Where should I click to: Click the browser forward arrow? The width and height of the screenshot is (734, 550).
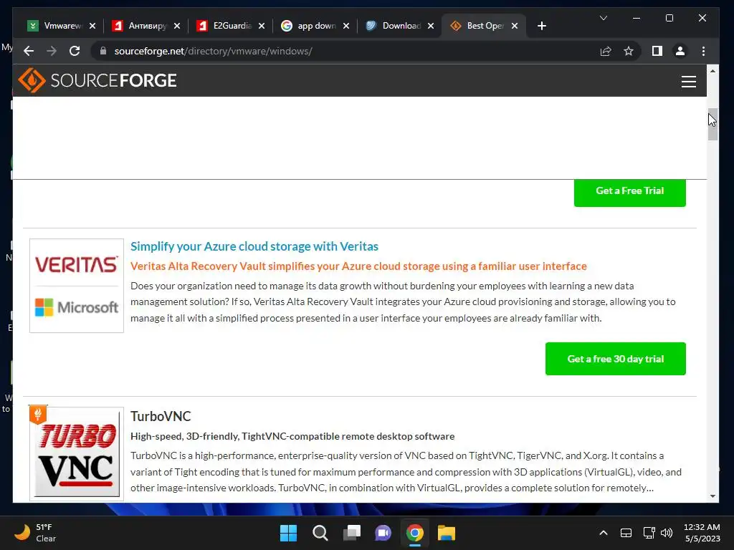[52, 51]
